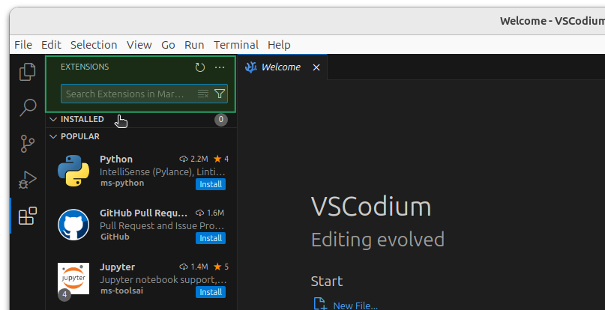Click the GitHub Pull Requests logo
605x310 pixels.
pyautogui.click(x=73, y=225)
